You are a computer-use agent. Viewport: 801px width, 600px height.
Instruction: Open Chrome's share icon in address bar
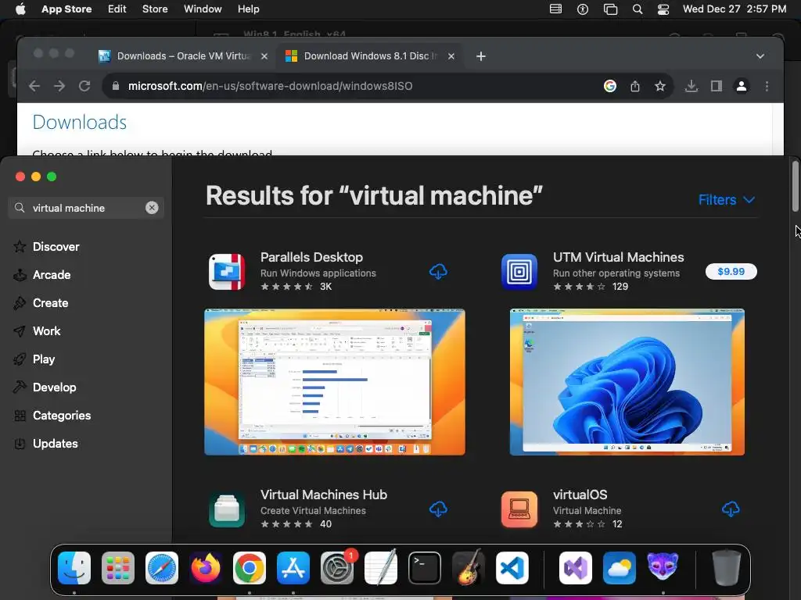(635, 86)
